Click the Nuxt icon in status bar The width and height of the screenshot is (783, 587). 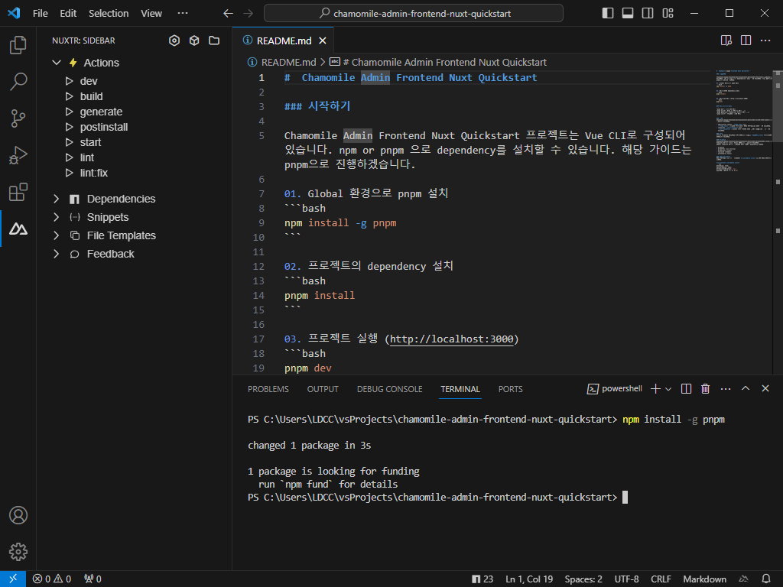click(743, 579)
